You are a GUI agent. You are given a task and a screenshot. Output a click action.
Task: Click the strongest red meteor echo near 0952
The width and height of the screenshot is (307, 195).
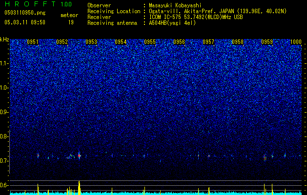tap(79, 156)
